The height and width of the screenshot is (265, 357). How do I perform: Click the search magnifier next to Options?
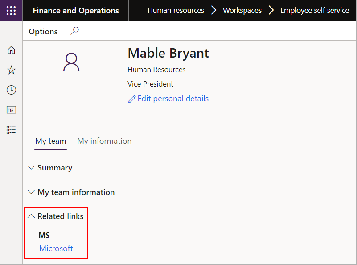point(74,31)
